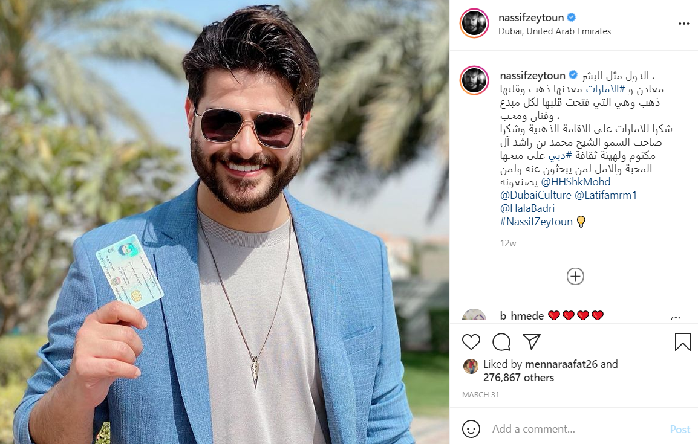Share the post via the paper plane icon

pos(532,341)
